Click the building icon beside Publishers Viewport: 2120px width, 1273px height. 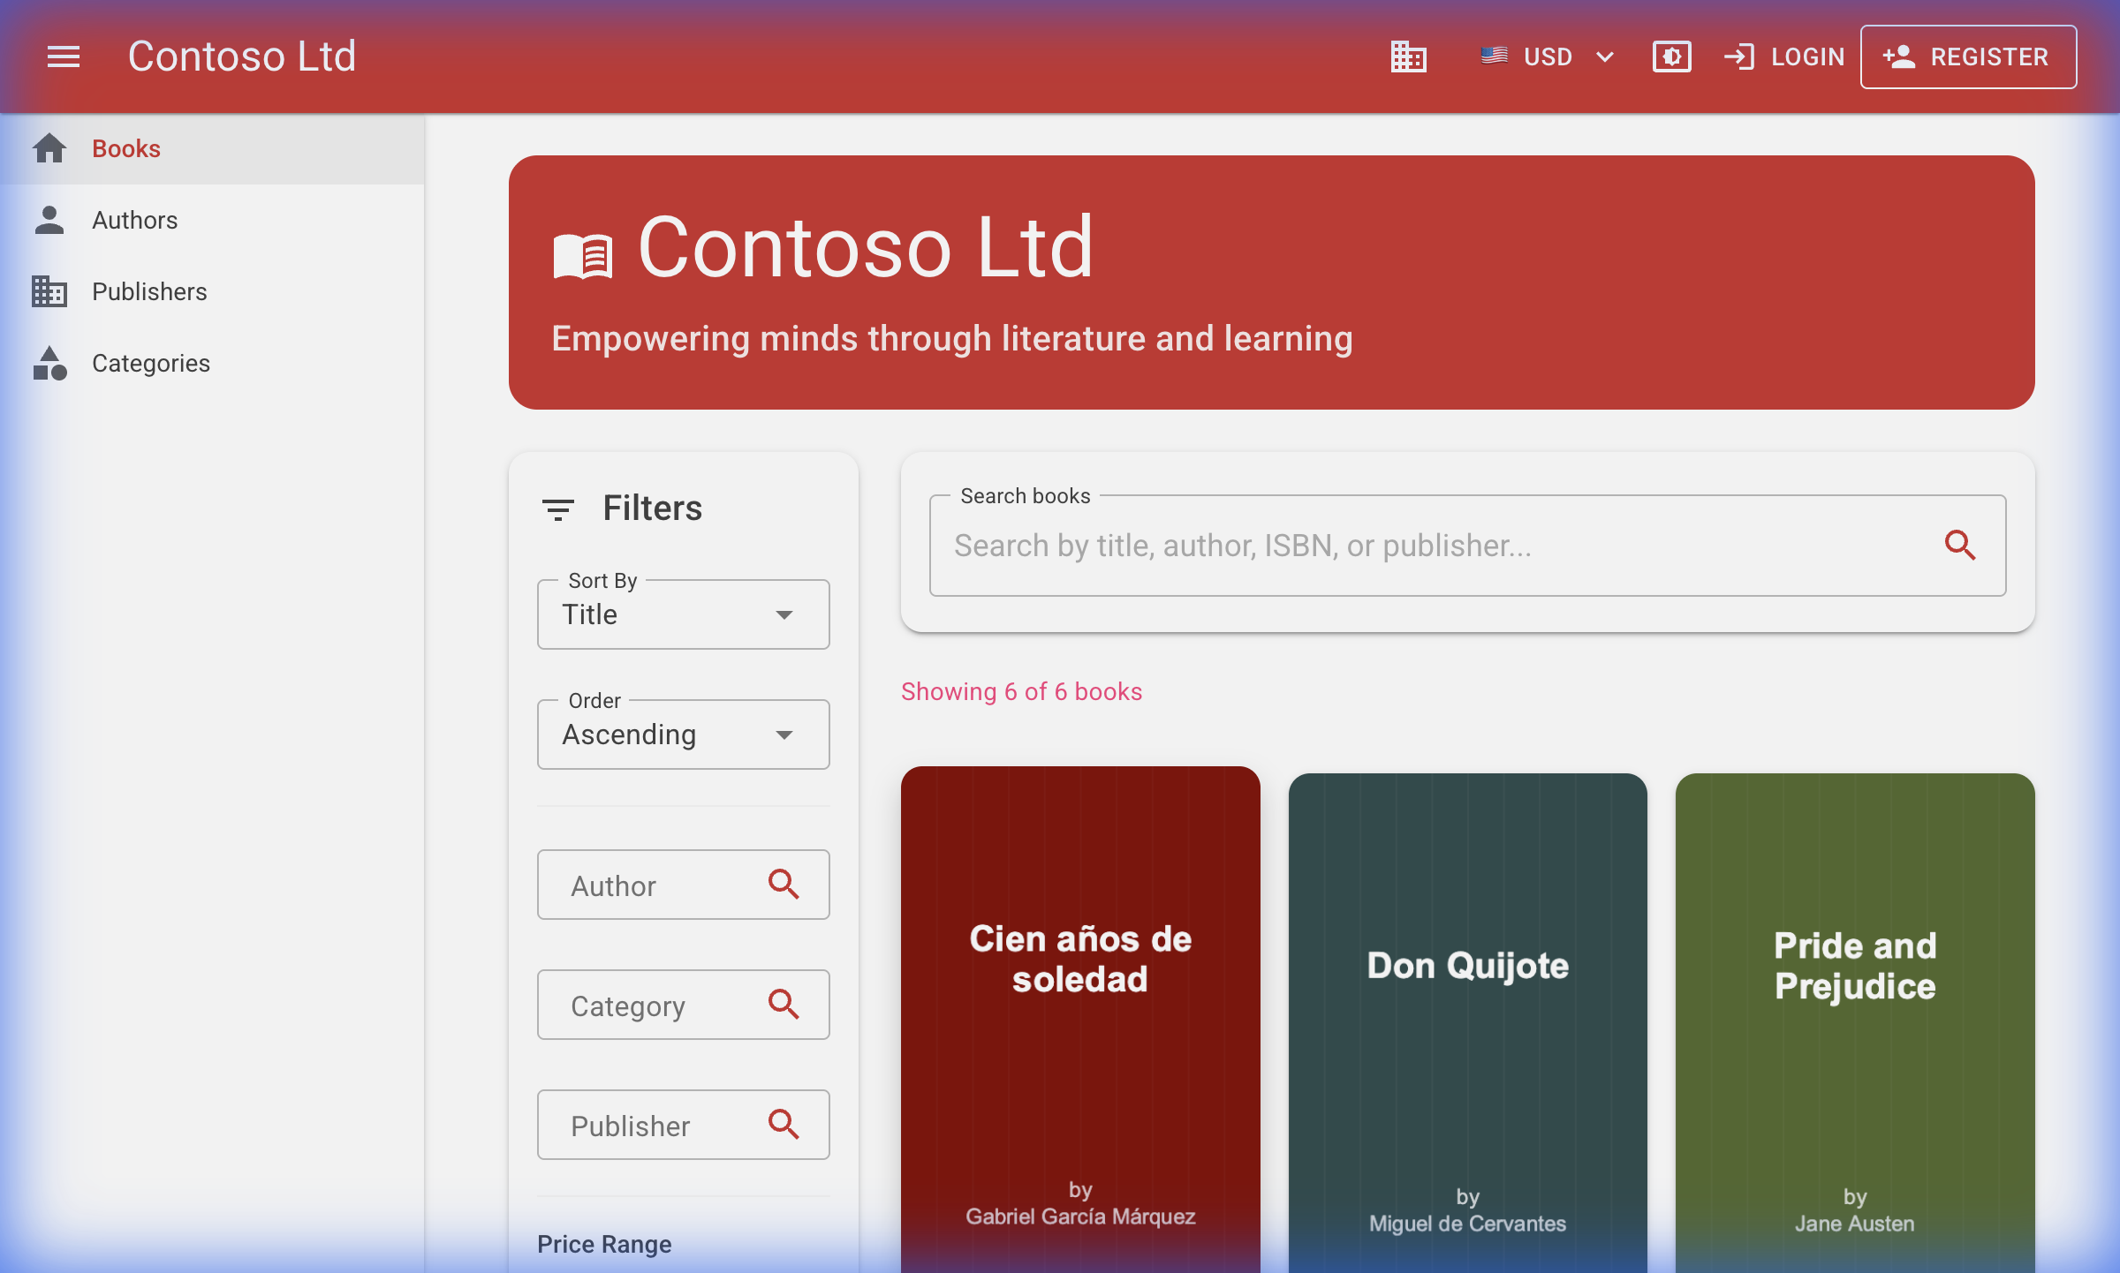coord(49,291)
